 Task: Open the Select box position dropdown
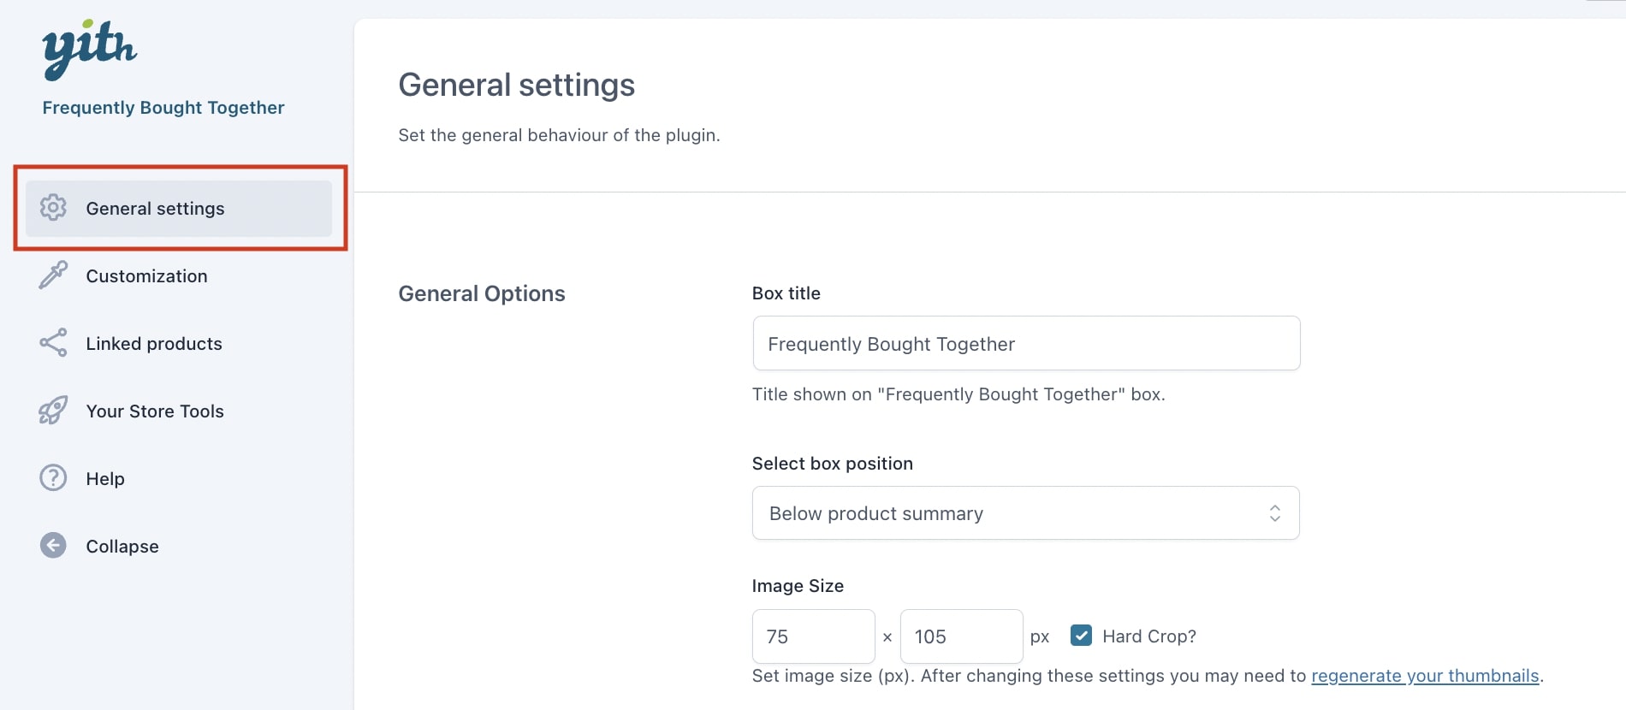1025,513
